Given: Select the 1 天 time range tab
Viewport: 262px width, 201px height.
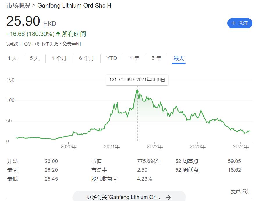Looking at the screenshot, I should tap(13, 58).
